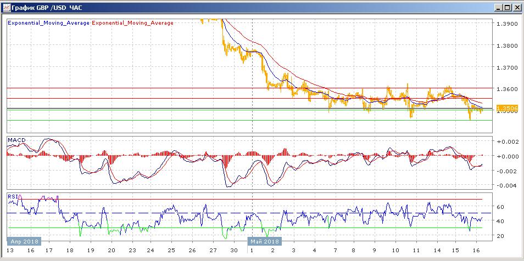Maximize the GBP/USD chart window
524x261 pixels.
(x=507, y=8)
